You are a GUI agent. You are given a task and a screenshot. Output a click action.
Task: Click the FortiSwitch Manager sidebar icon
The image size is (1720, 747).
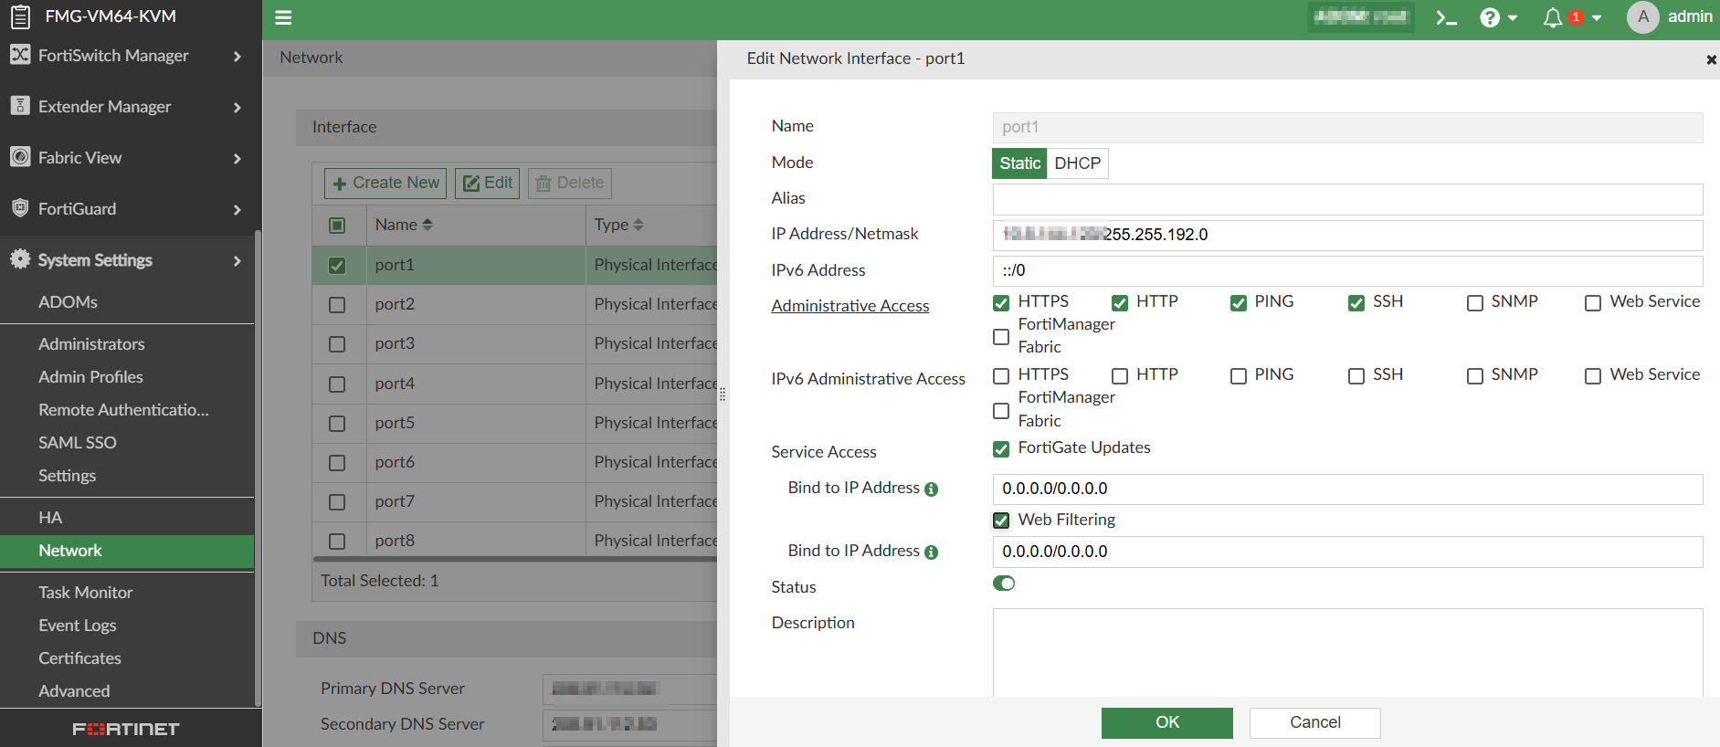(20, 55)
